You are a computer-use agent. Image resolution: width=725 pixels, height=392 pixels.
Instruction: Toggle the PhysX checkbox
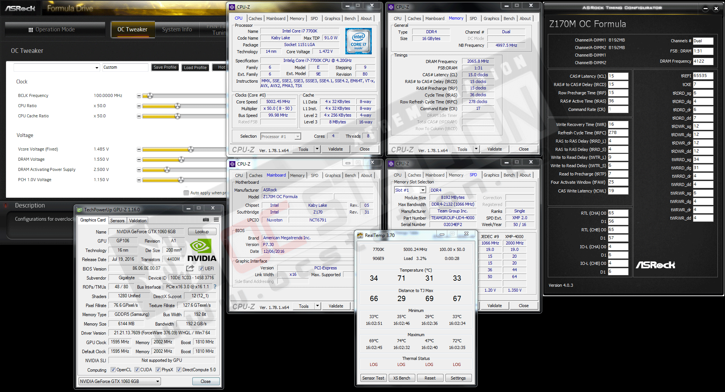tap(158, 370)
